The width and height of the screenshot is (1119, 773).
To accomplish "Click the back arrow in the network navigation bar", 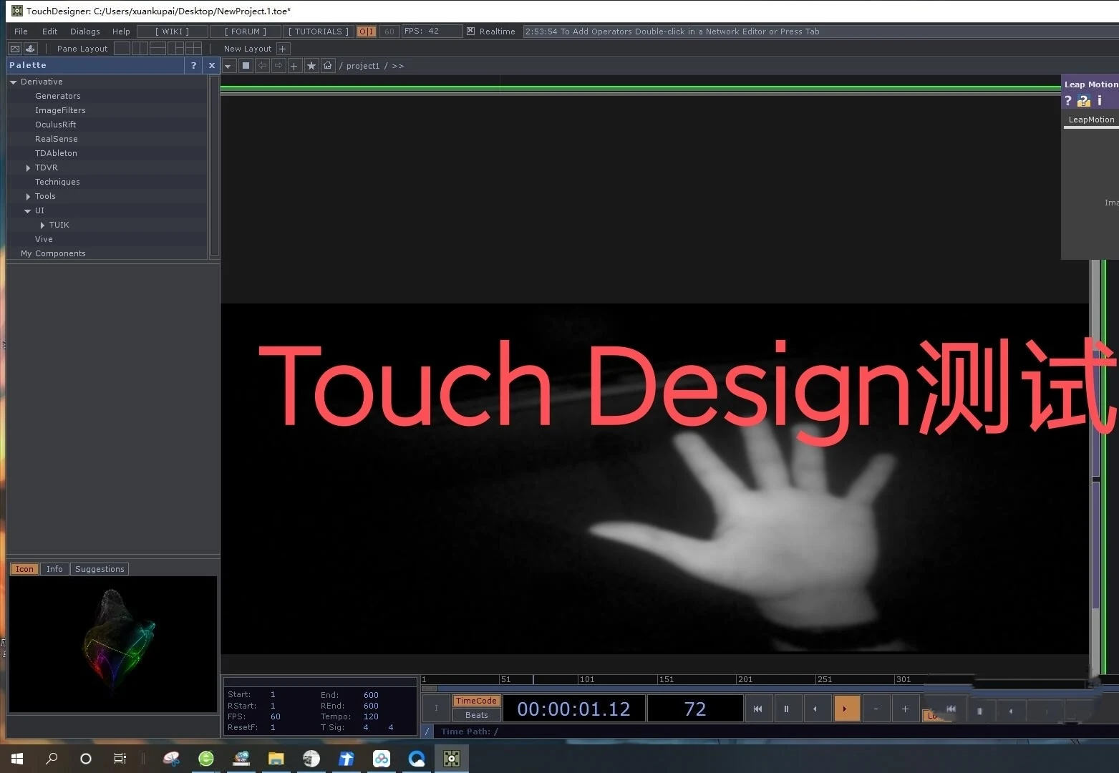I will click(262, 65).
